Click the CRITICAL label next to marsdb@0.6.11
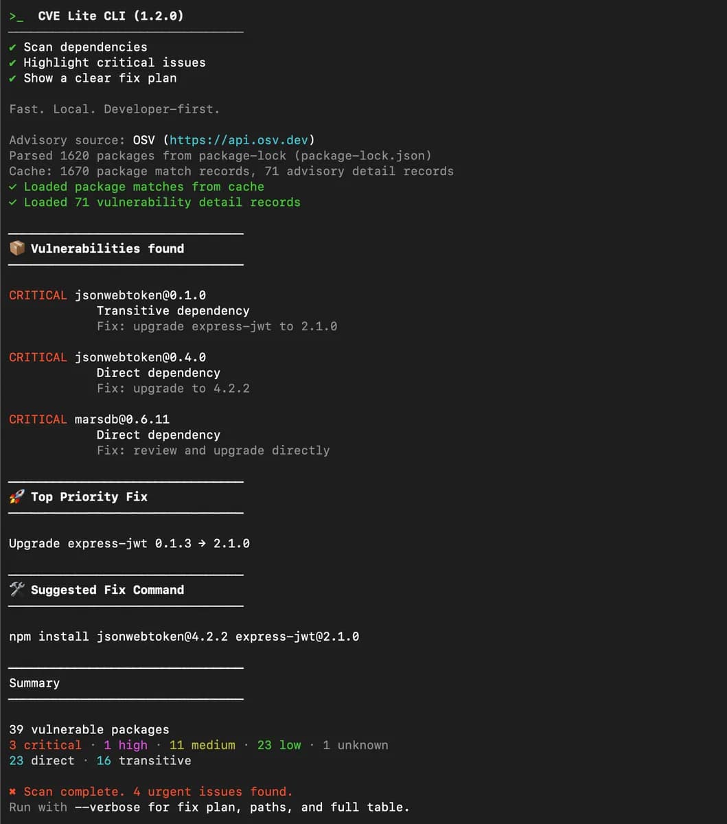This screenshot has width=727, height=824. coord(38,420)
